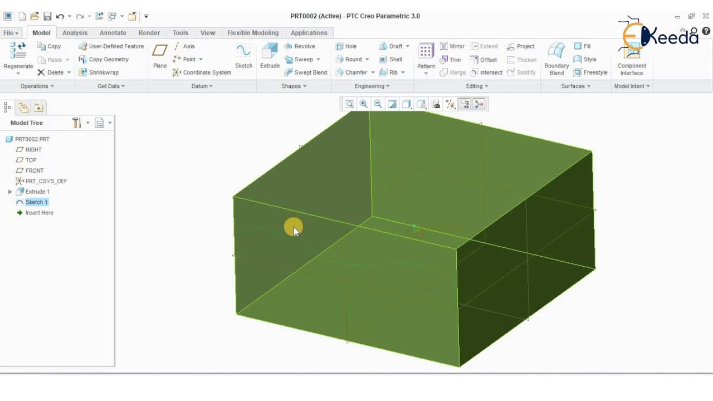Viewport: 713px width, 401px height.
Task: Click the Shrinkwrap tool
Action: coord(99,72)
